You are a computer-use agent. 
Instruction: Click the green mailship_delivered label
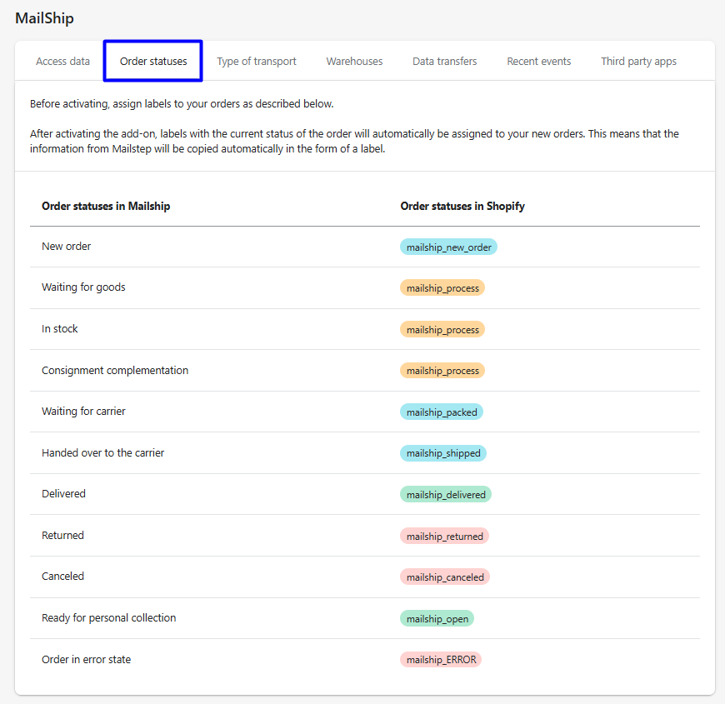click(446, 494)
